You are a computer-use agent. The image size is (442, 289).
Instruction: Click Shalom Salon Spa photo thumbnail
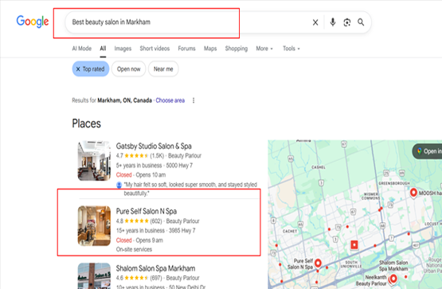tap(94, 276)
